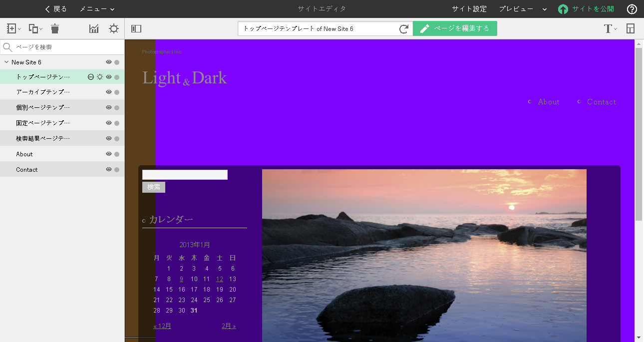Toggle visibility of the About page
Screen dimensions: 644x342
[109, 154]
